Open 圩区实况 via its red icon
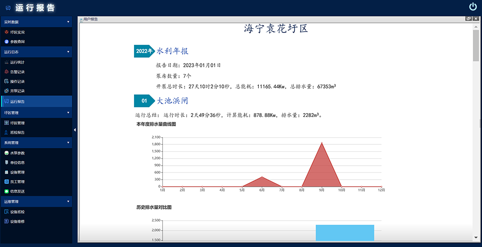 pyautogui.click(x=6, y=32)
